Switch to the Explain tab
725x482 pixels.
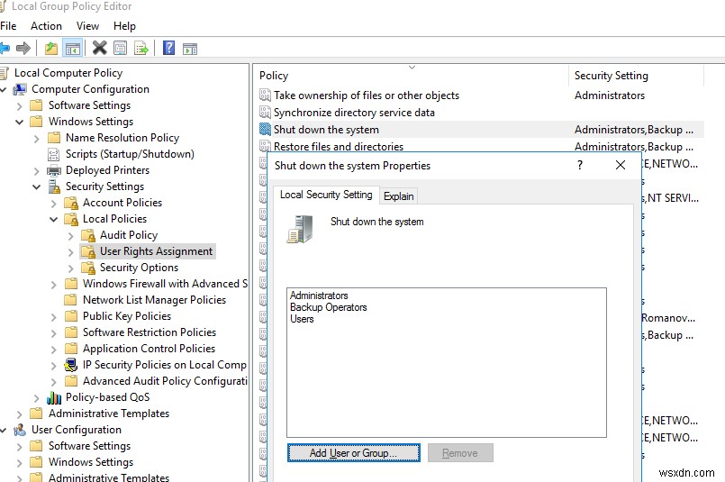399,196
